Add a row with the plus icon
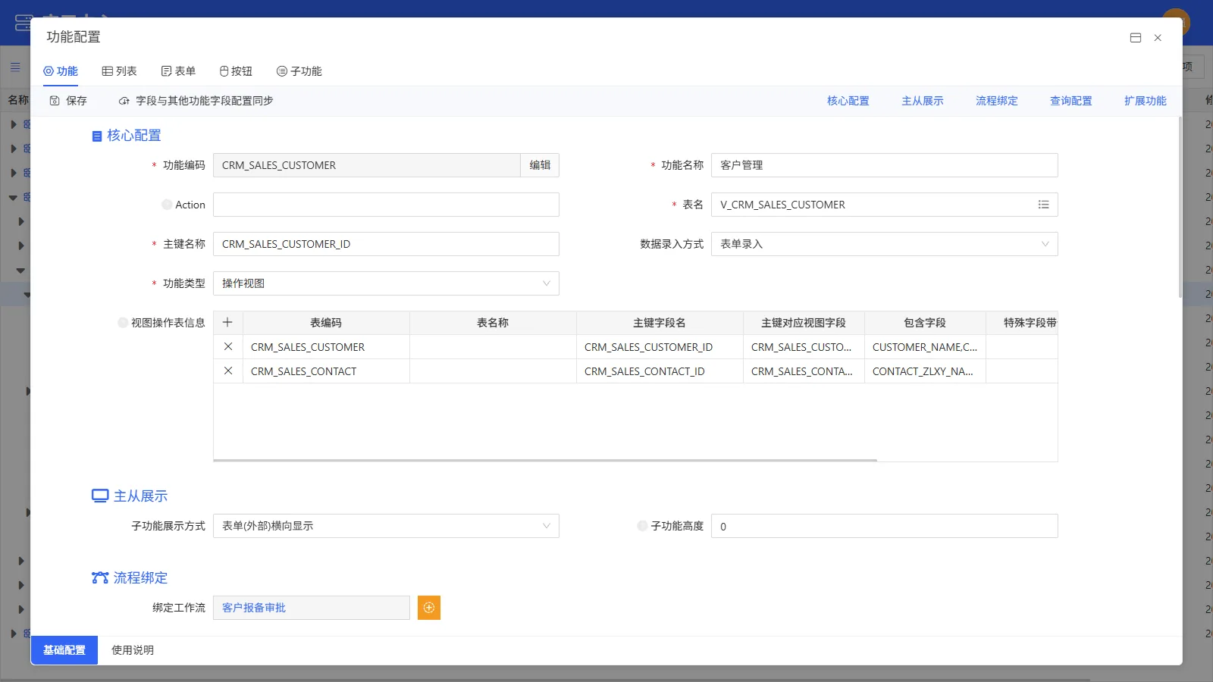Screen dimensions: 1213x682 227,322
